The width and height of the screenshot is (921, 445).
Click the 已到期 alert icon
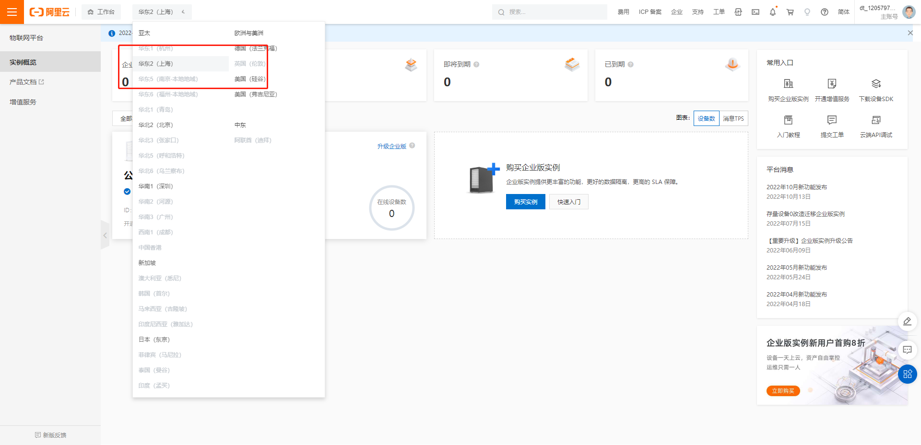coord(732,64)
